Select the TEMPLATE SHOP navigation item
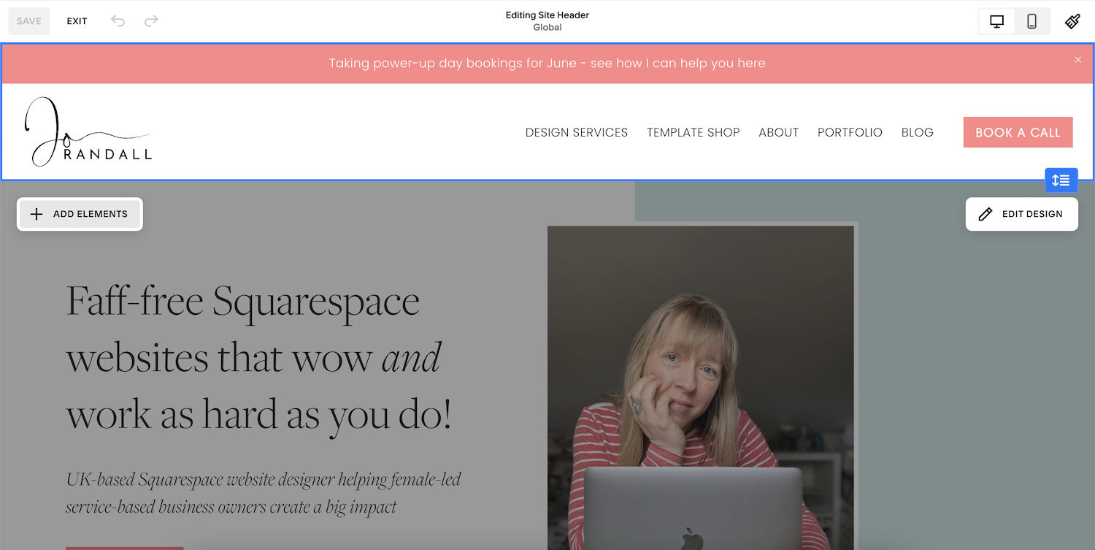The image size is (1095, 550). pos(693,132)
